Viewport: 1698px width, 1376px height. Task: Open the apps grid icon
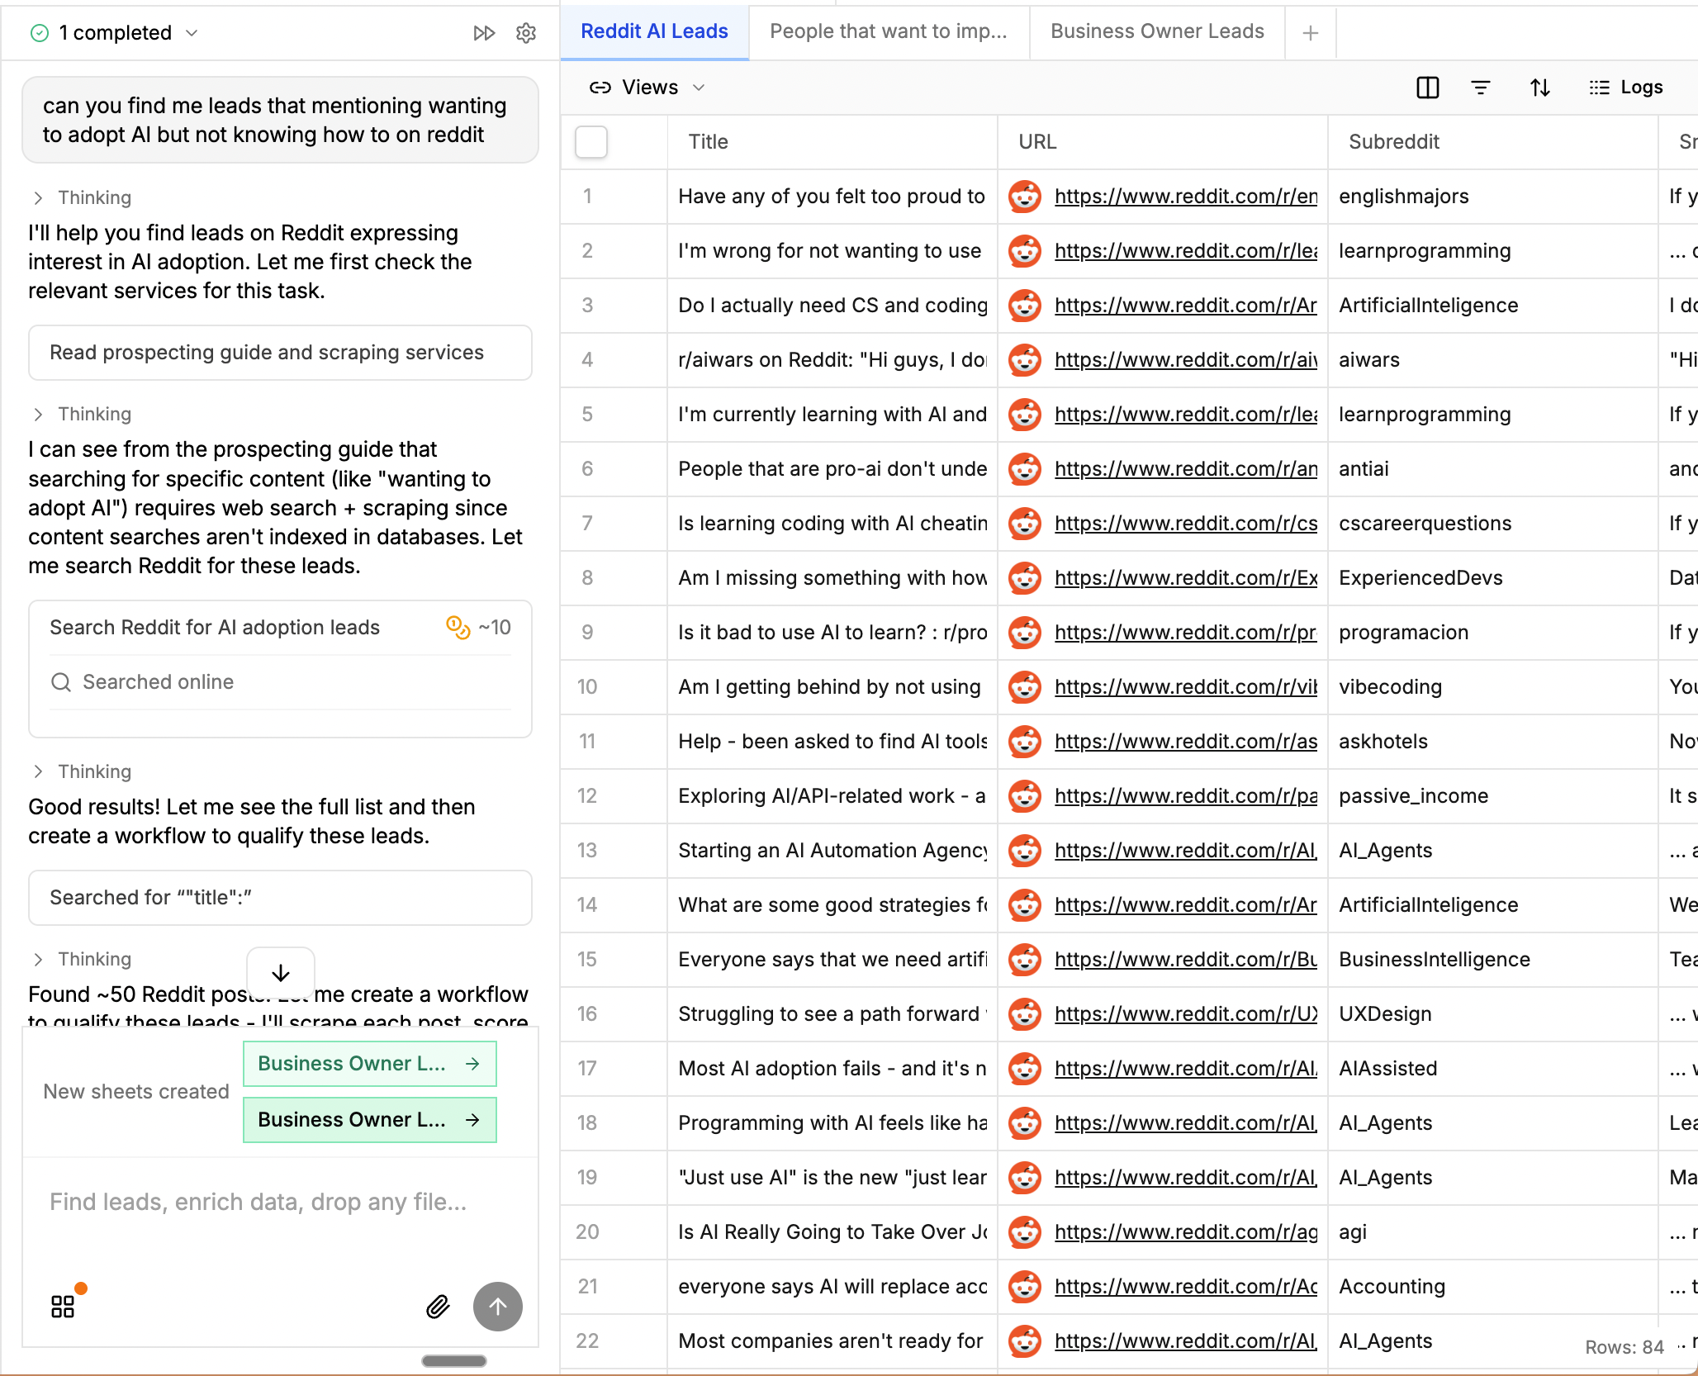click(63, 1306)
